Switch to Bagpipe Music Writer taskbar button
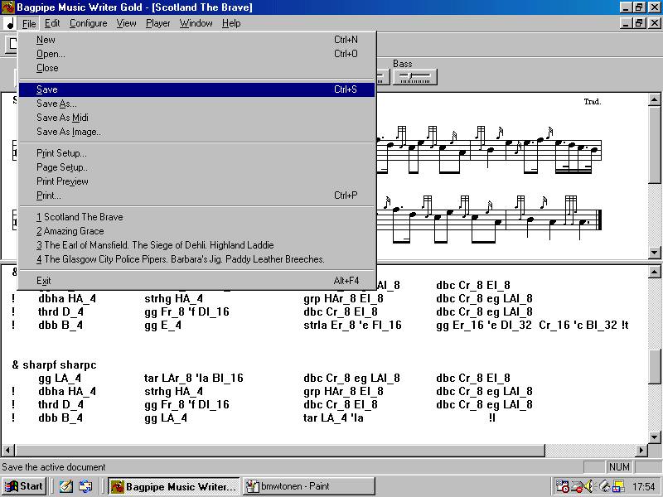The image size is (663, 497). point(174,486)
